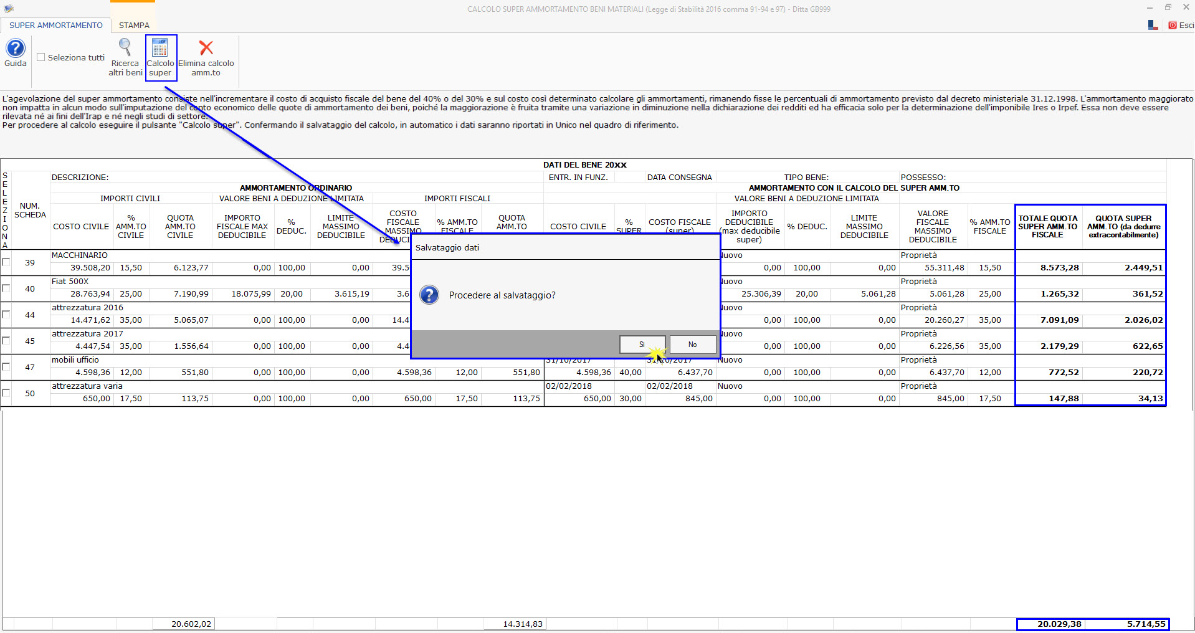Viewport: 1195px width, 633px height.
Task: Open the Guida help icon
Action: 16,49
